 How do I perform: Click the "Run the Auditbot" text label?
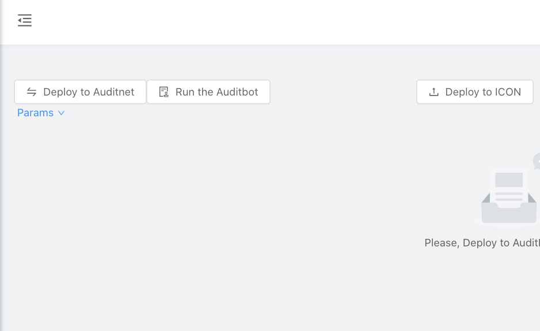tap(216, 92)
